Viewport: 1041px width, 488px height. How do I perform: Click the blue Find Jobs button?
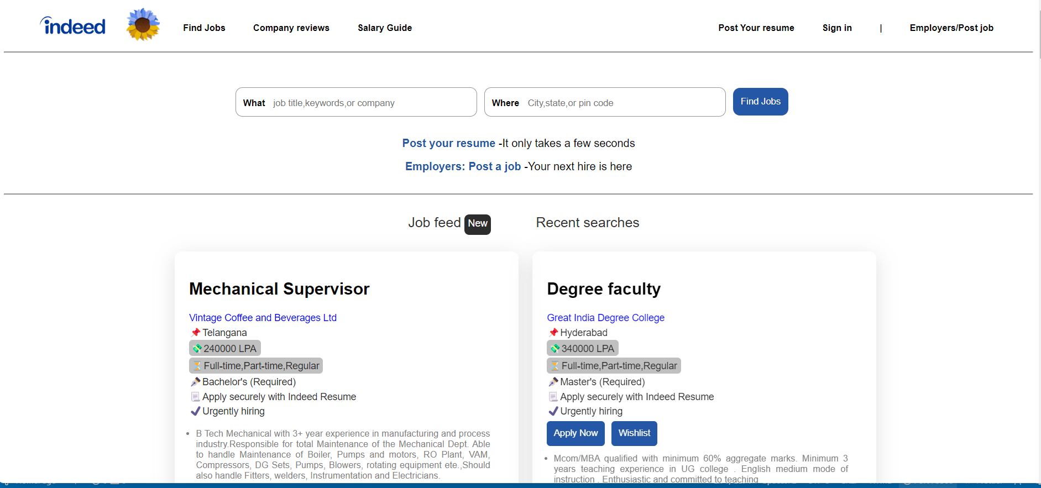760,102
